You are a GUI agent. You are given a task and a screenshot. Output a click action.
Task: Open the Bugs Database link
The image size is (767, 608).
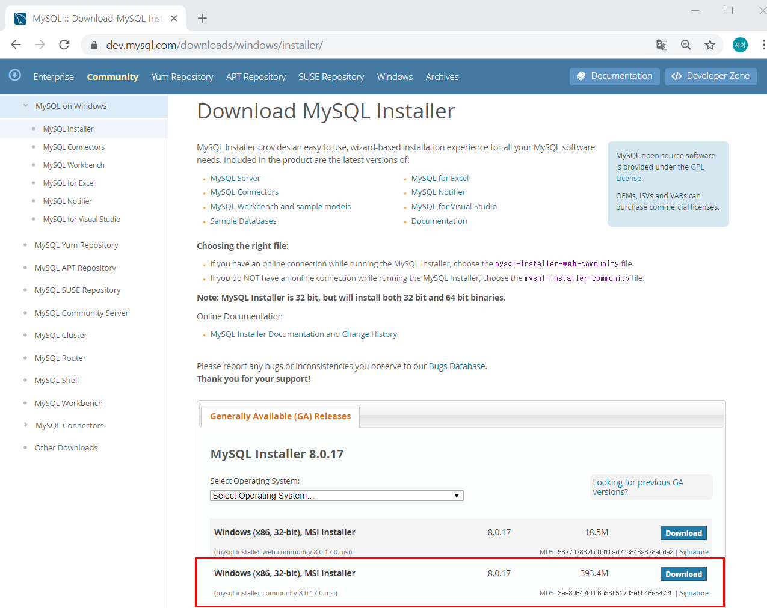457,366
